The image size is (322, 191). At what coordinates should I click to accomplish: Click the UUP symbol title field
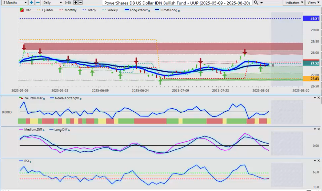pos(177,3)
